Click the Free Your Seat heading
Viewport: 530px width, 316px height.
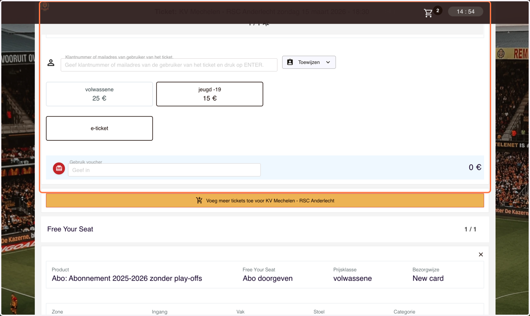coord(70,229)
